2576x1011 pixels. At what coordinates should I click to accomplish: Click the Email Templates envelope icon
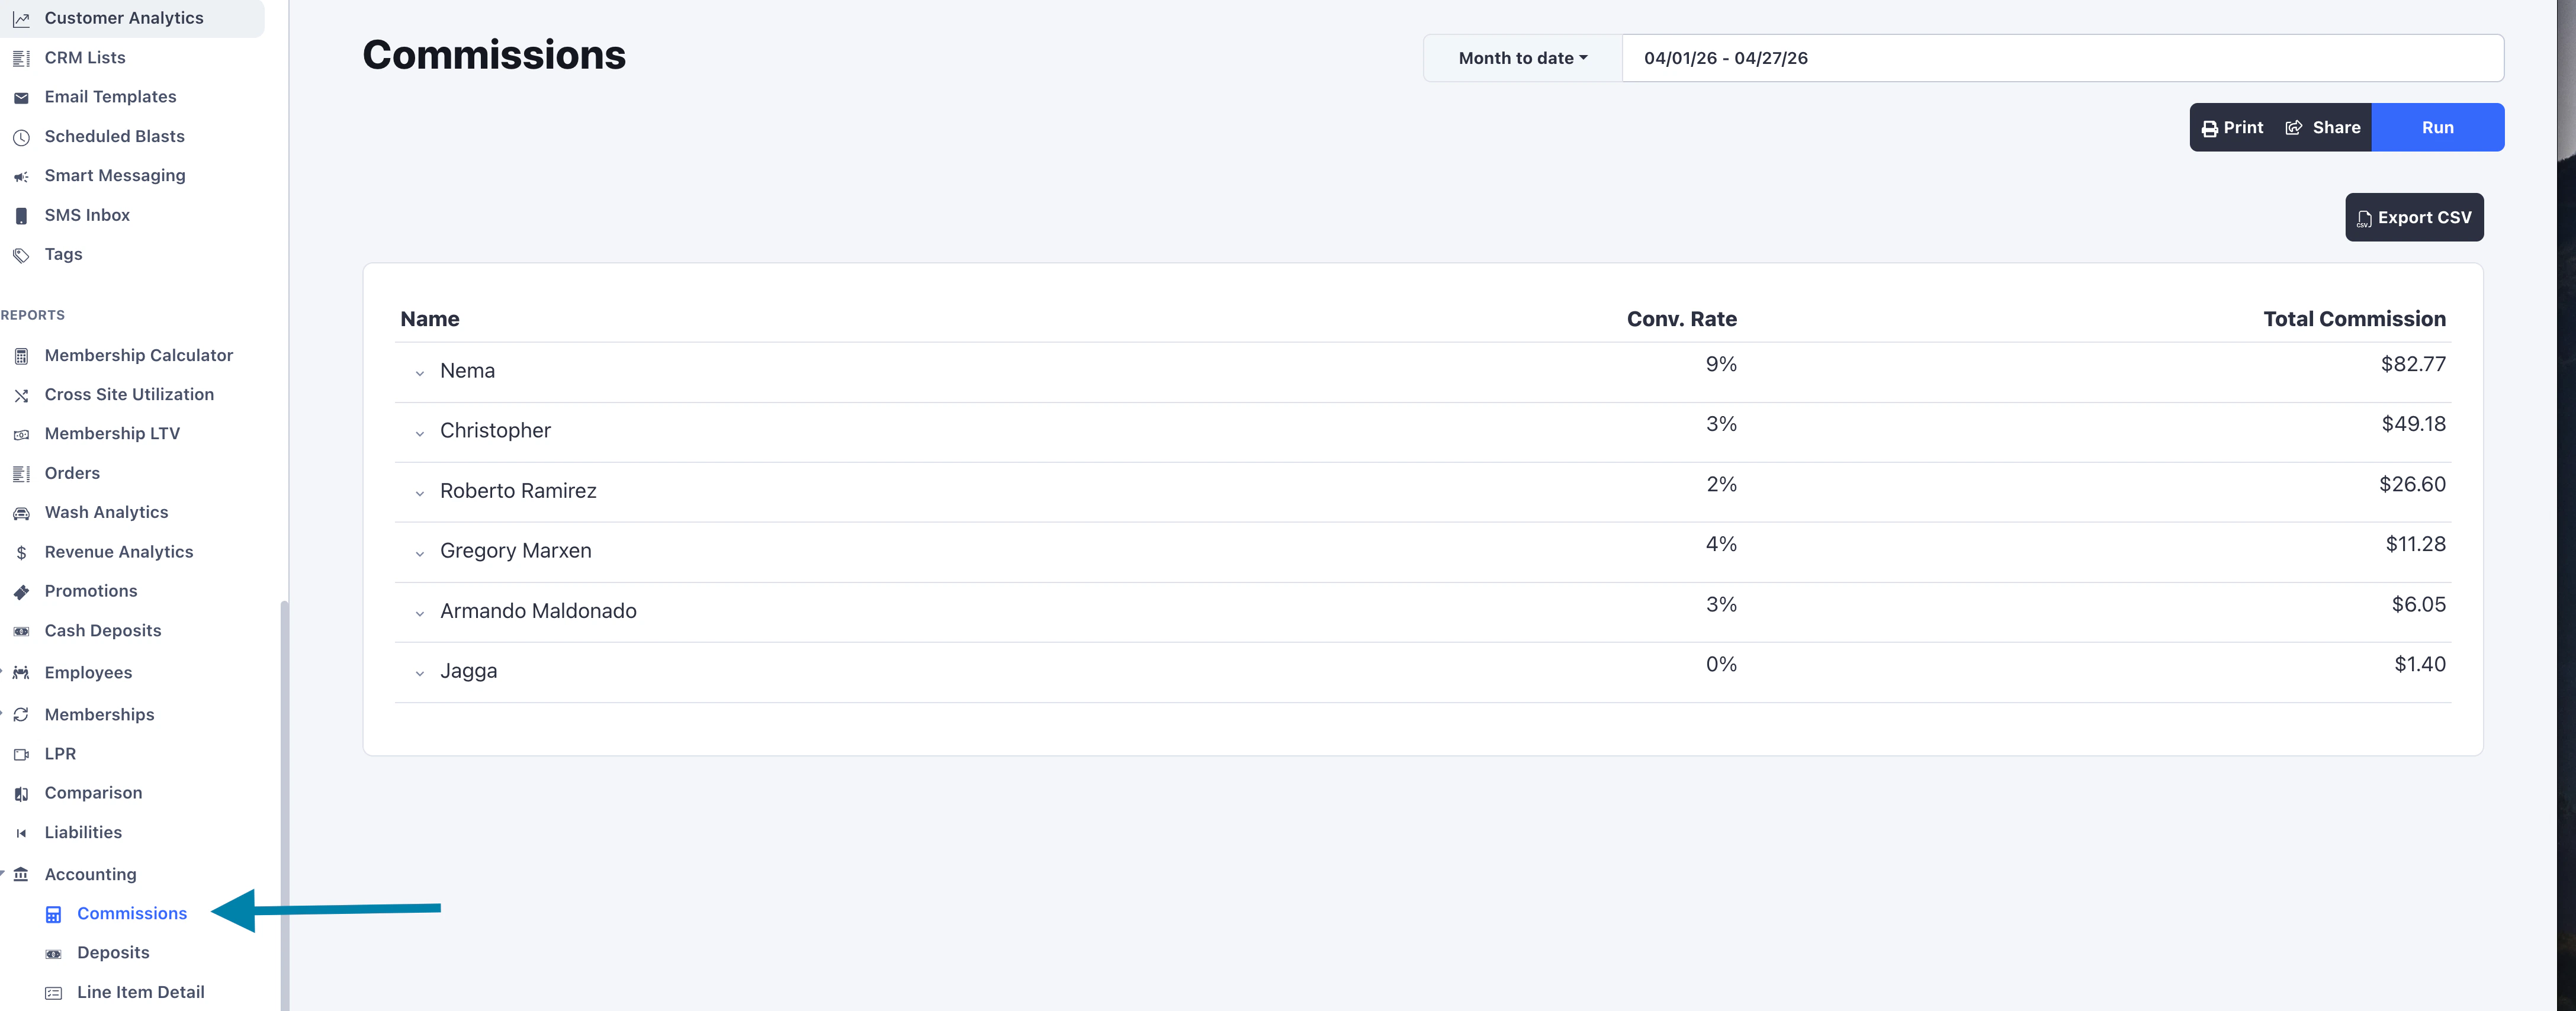[21, 98]
